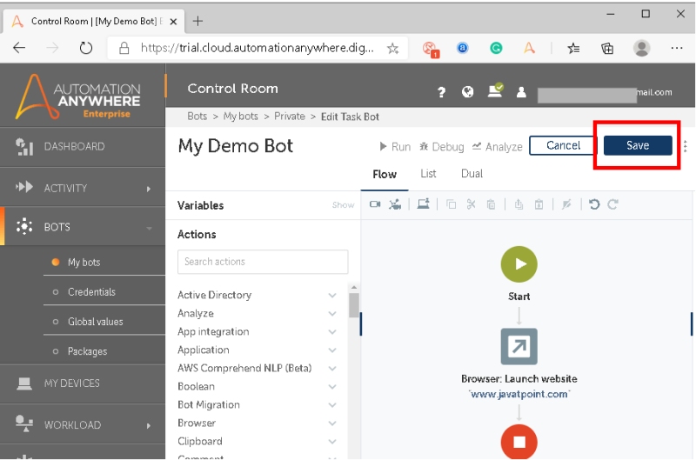
Task: Open Credentials in the Bots sidebar
Action: (x=91, y=292)
